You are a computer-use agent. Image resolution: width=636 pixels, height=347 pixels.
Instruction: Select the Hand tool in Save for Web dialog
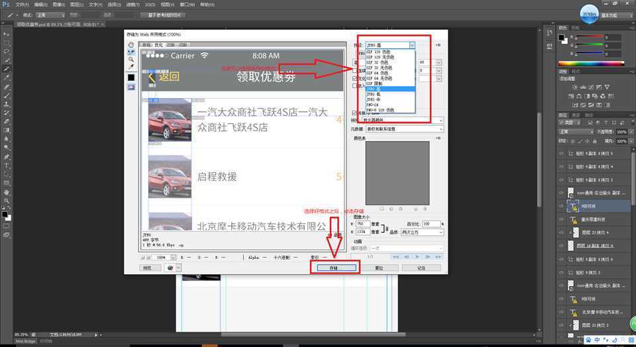pos(131,44)
